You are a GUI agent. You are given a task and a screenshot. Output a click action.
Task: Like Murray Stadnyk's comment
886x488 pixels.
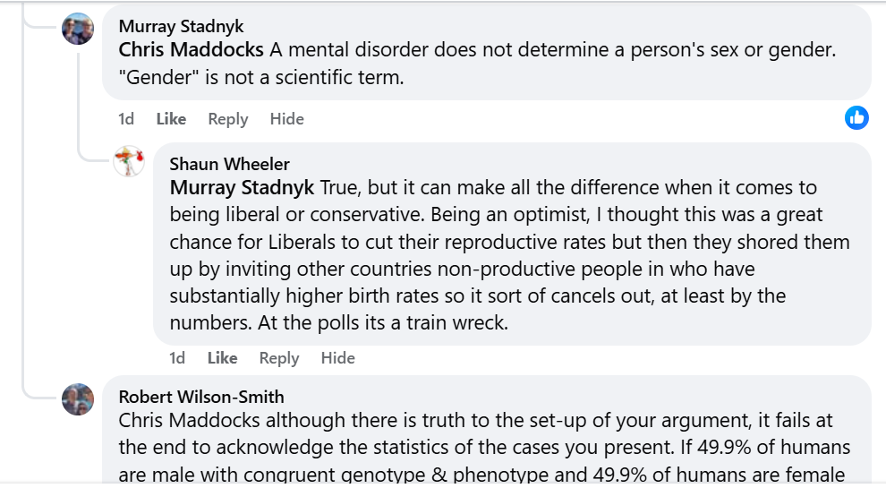pyautogui.click(x=171, y=119)
